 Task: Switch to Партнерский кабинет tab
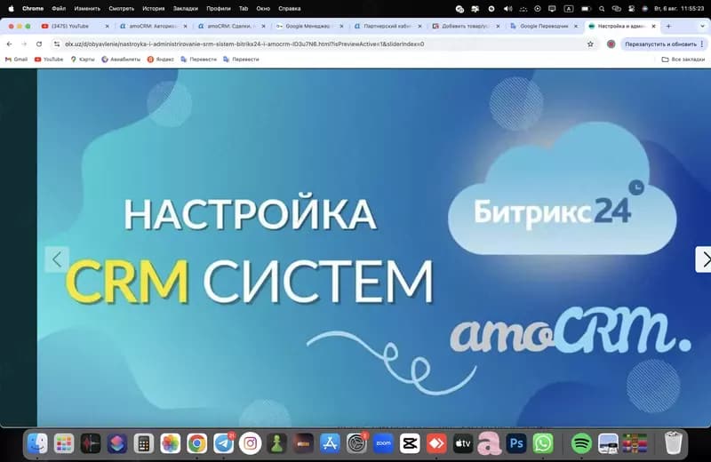tap(387, 27)
